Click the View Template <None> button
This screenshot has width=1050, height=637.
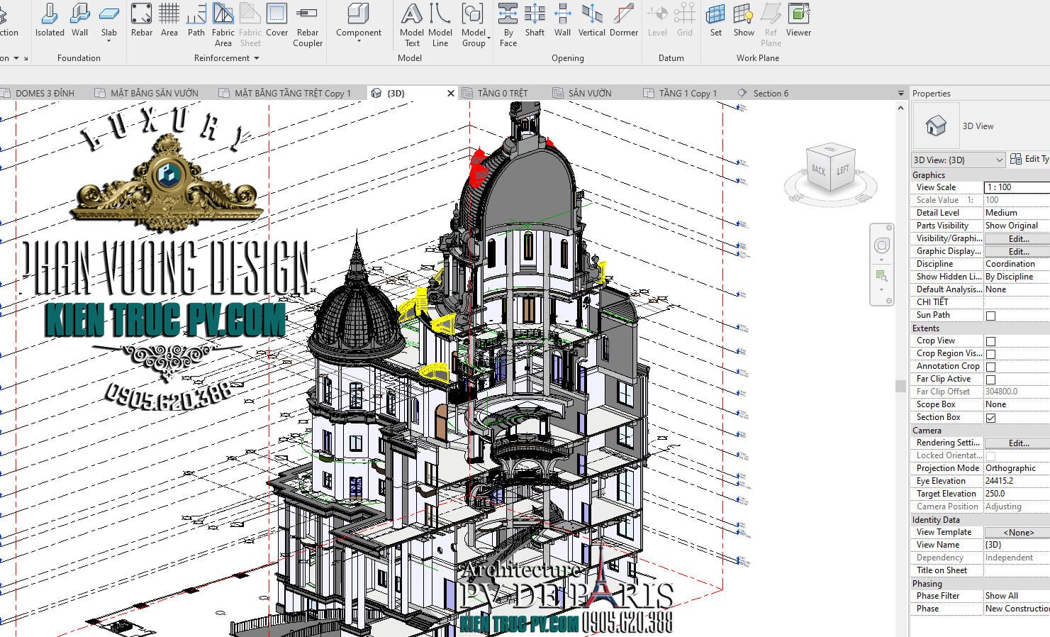[1018, 532]
